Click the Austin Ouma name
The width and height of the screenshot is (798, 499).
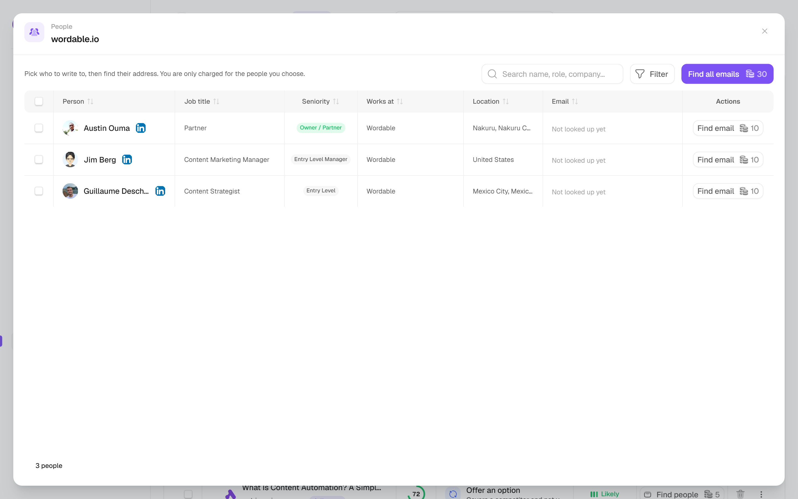(x=106, y=128)
